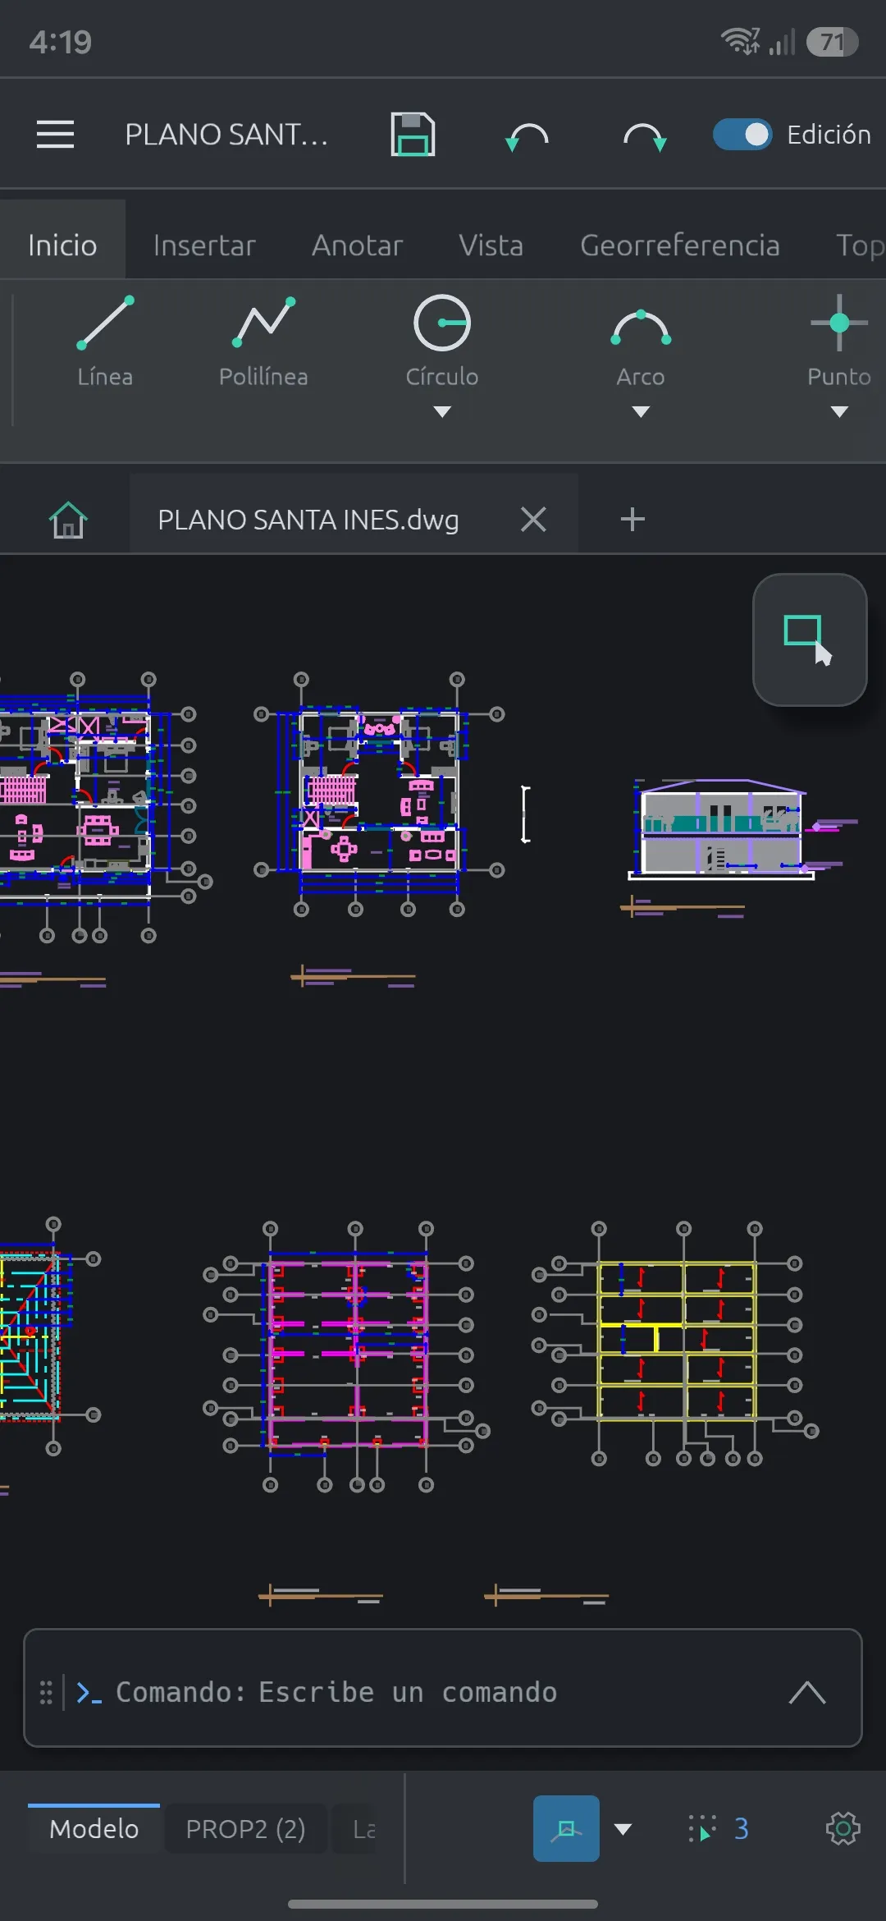Select the Círculo drawing tool
The height and width of the screenshot is (1921, 886).
pos(442,341)
